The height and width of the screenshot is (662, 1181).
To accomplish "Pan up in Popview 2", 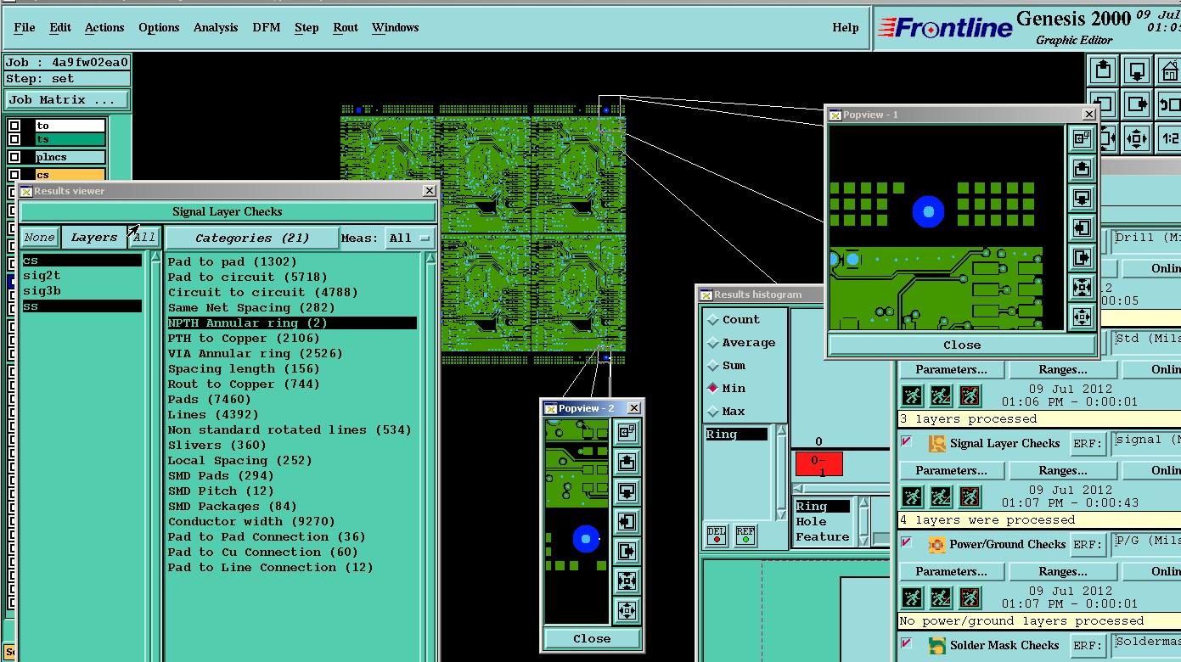I will 627,463.
